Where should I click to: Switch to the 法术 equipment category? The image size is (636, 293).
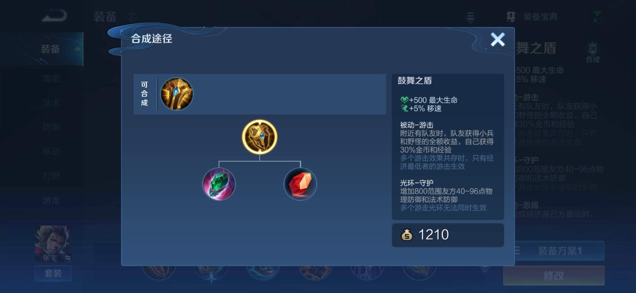pyautogui.click(x=51, y=103)
